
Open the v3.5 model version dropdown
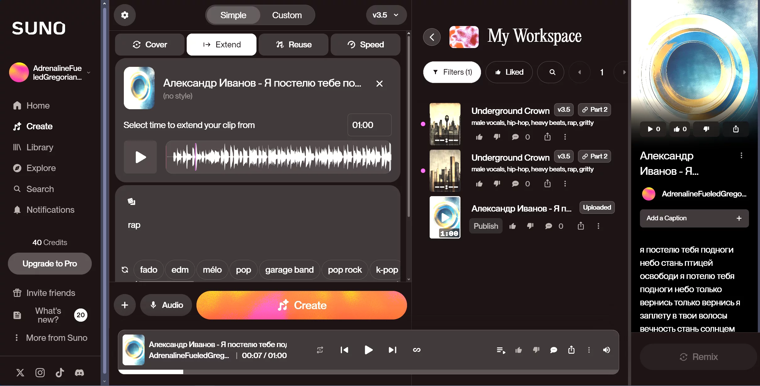386,15
